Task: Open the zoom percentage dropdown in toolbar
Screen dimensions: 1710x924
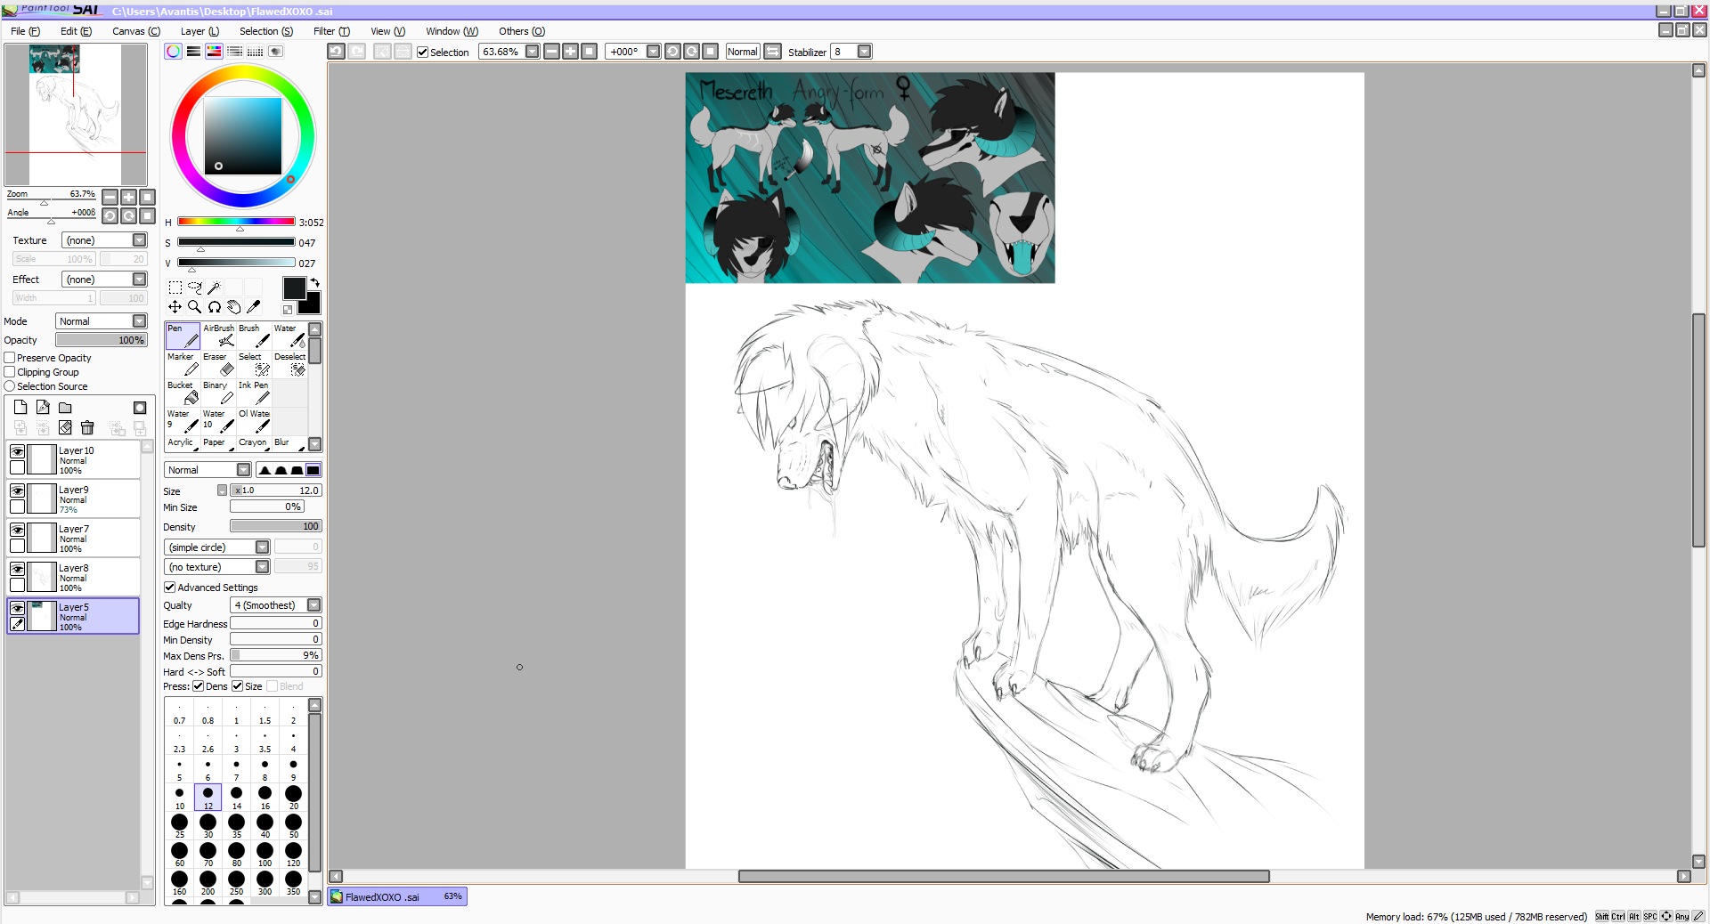Action: (533, 52)
